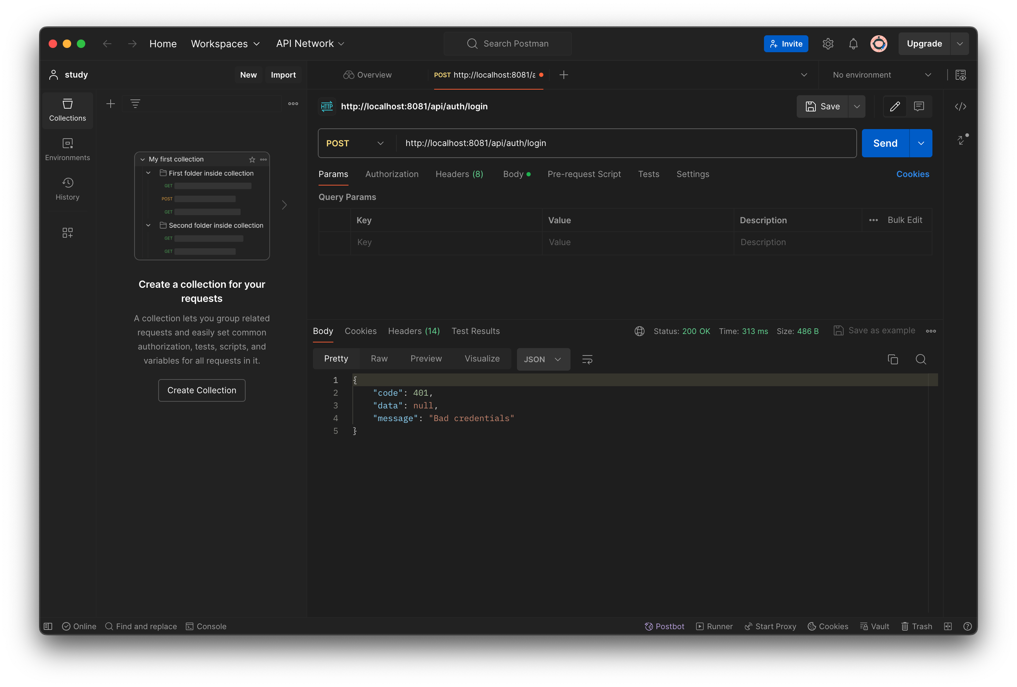The image size is (1017, 687).
Task: Open the code snippet generator
Action: click(961, 107)
